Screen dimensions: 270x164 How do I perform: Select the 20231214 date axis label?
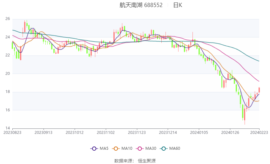[168, 133]
